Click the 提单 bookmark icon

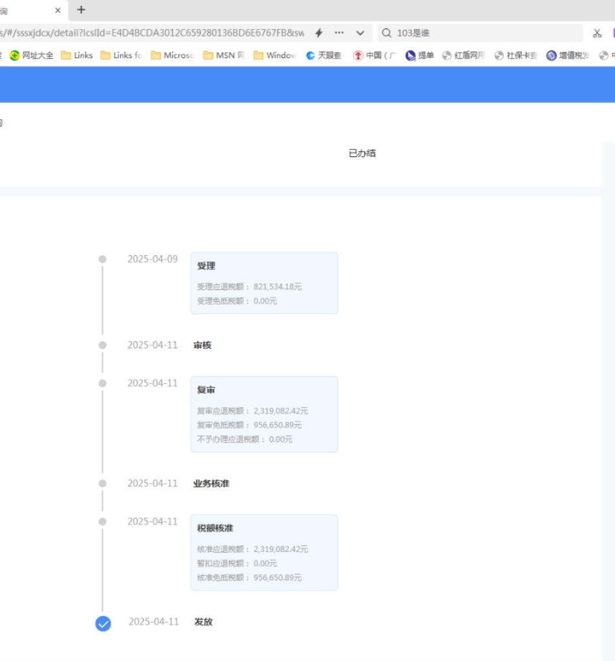point(410,55)
